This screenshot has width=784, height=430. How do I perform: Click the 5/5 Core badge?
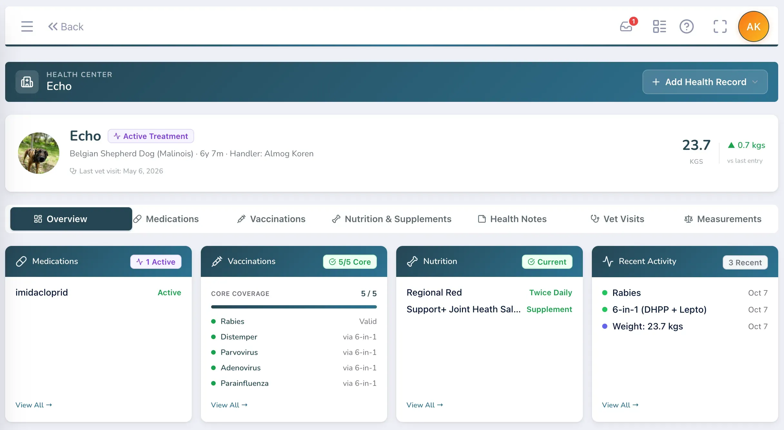click(350, 262)
